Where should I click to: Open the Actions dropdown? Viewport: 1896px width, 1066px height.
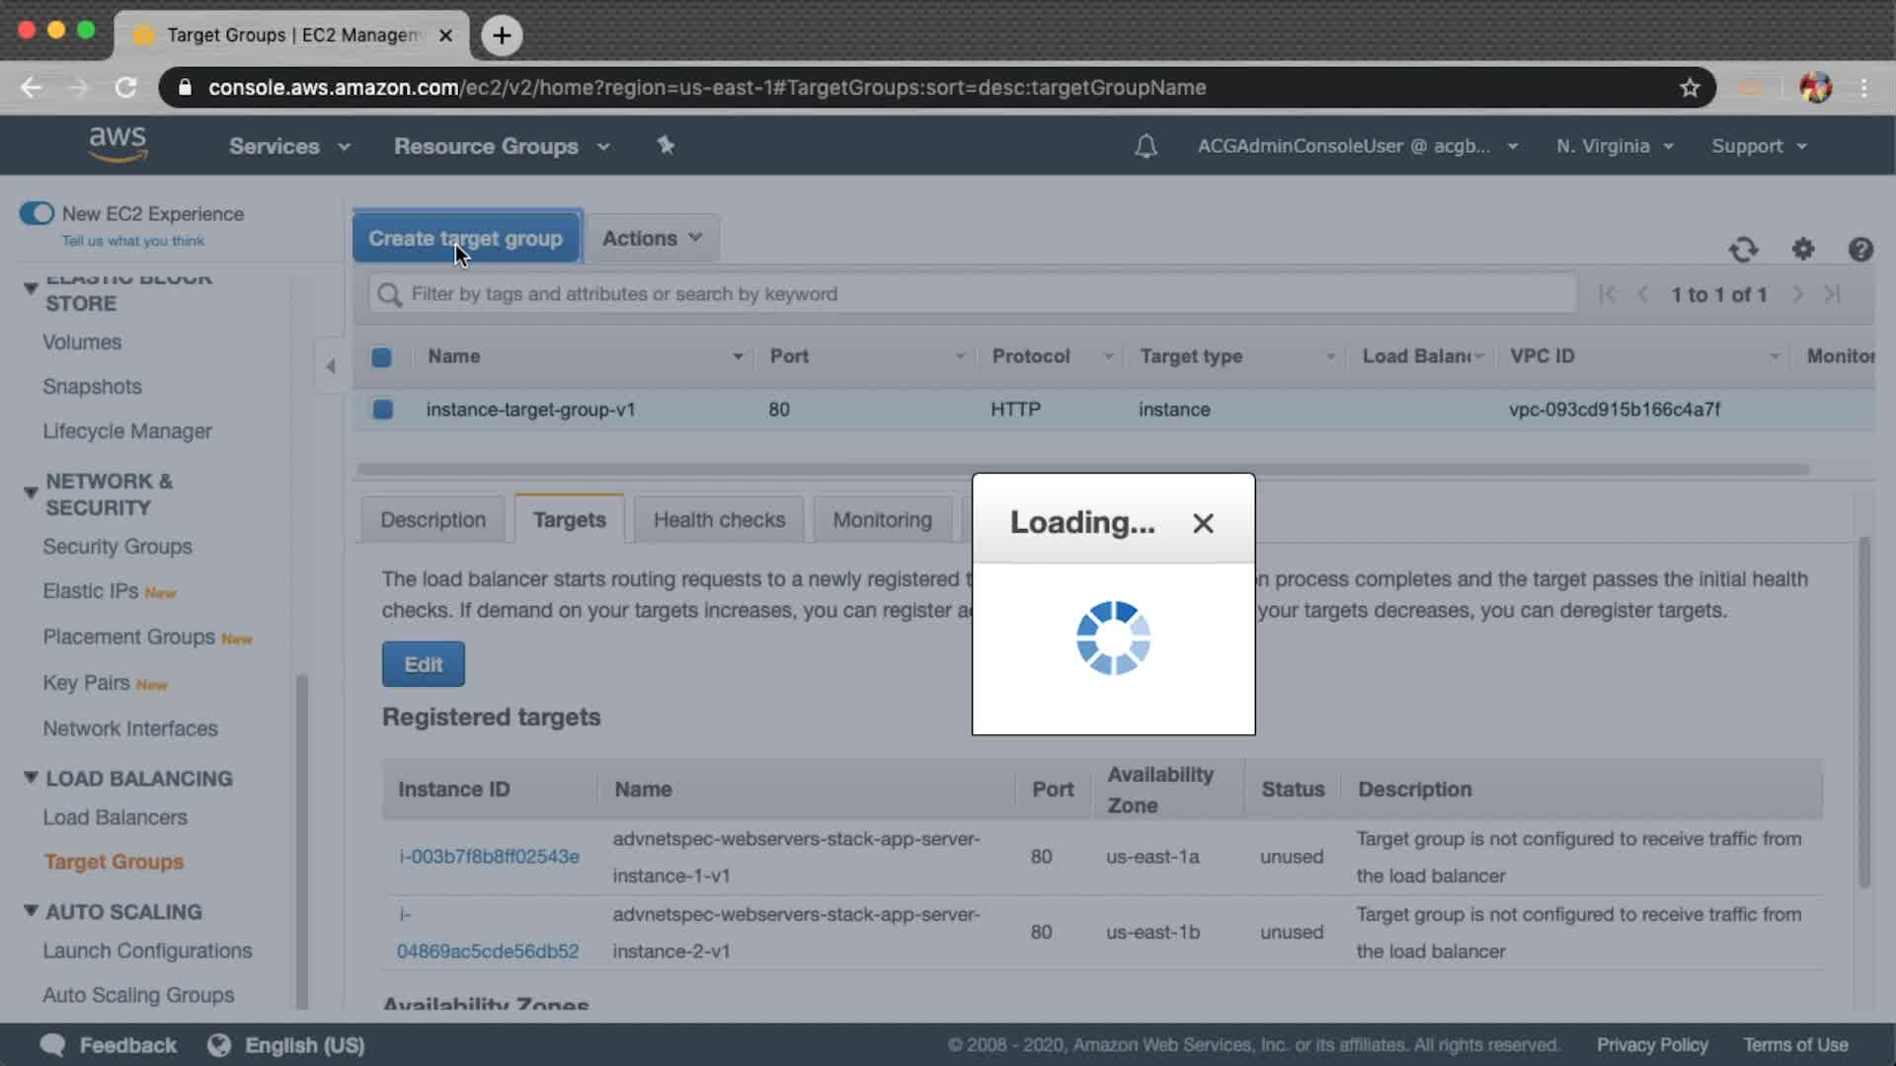coord(652,238)
